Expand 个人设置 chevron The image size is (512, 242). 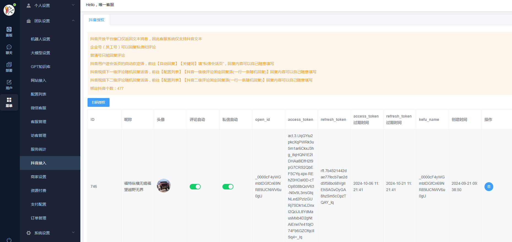73,5
